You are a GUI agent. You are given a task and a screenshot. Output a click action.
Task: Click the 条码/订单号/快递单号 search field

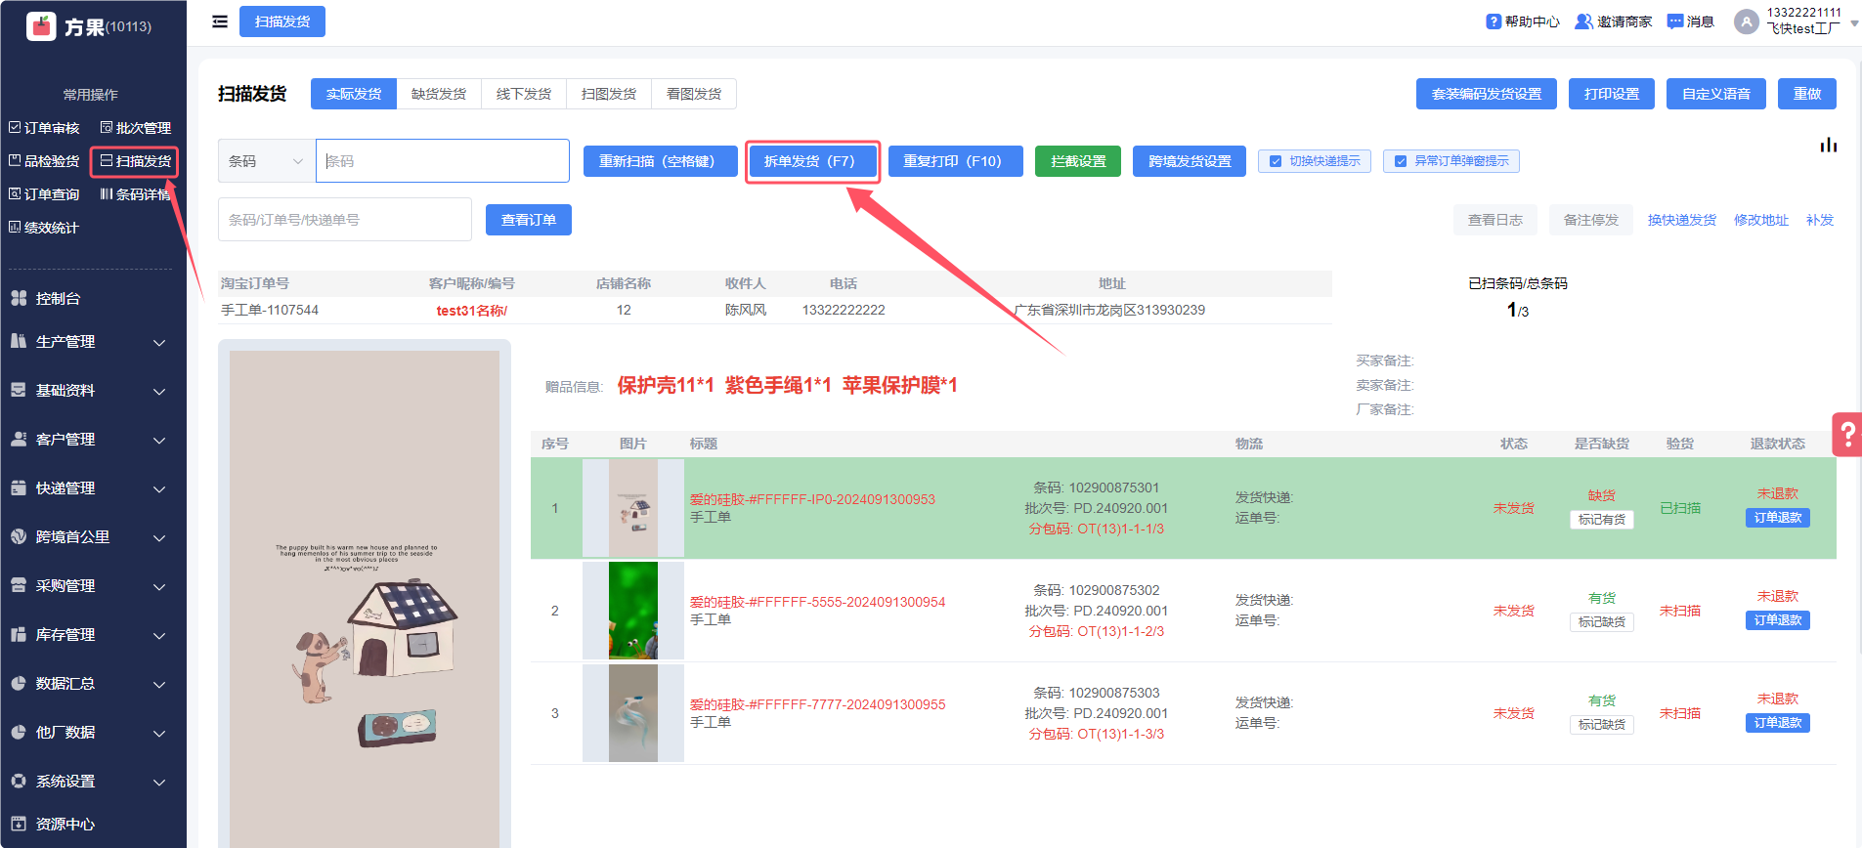click(x=344, y=220)
